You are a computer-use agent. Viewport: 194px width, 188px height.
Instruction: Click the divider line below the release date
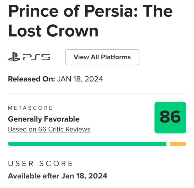tap(97, 93)
